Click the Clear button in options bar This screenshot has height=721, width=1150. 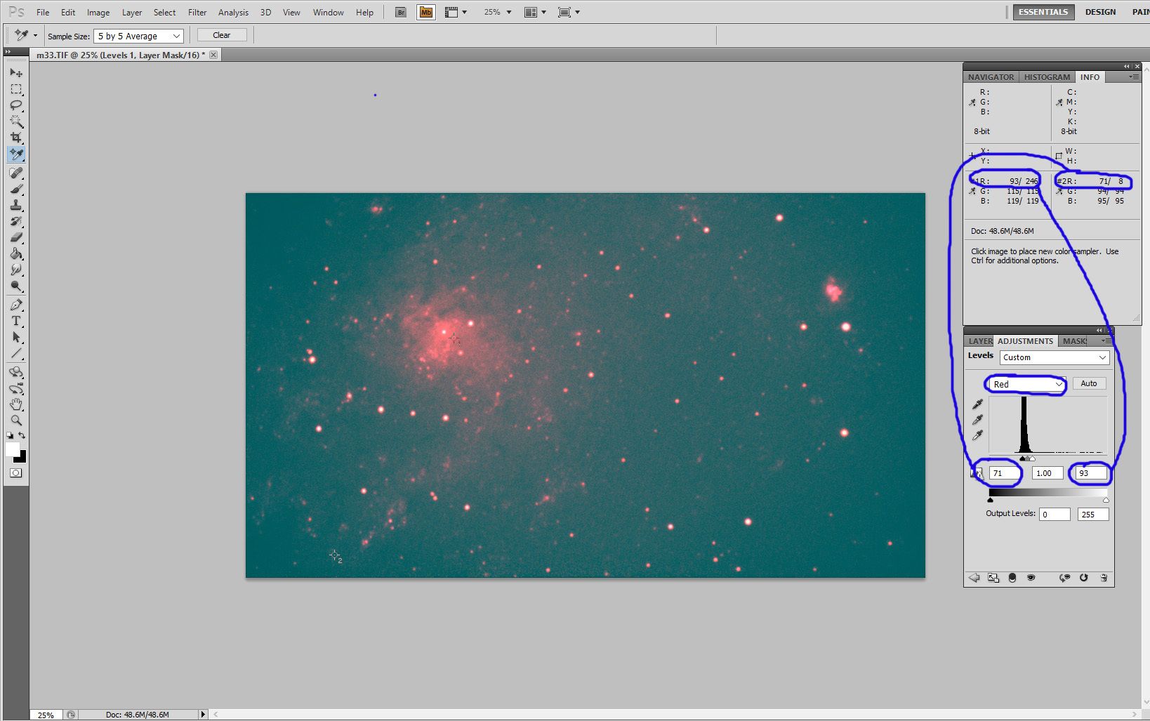[x=221, y=34]
